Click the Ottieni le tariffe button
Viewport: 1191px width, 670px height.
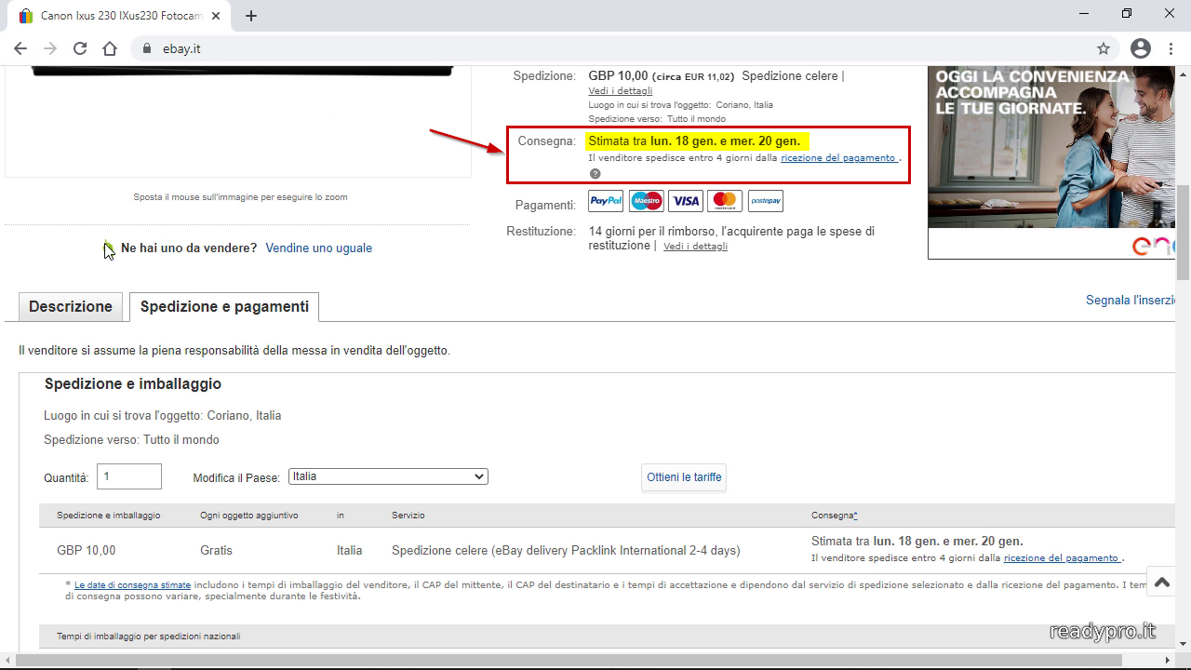(x=684, y=477)
